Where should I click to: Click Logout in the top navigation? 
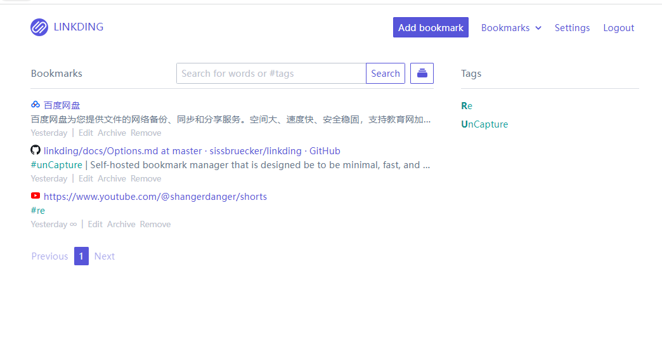(x=618, y=28)
